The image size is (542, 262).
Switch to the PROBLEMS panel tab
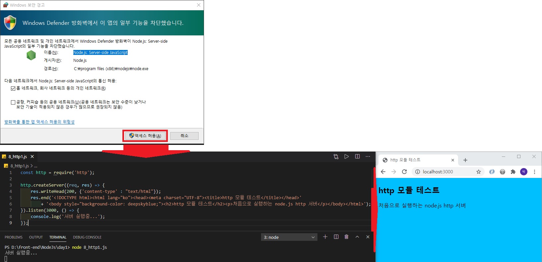tap(14, 237)
